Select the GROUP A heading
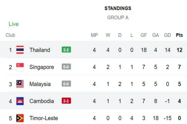187x124 pixels. click(118, 18)
